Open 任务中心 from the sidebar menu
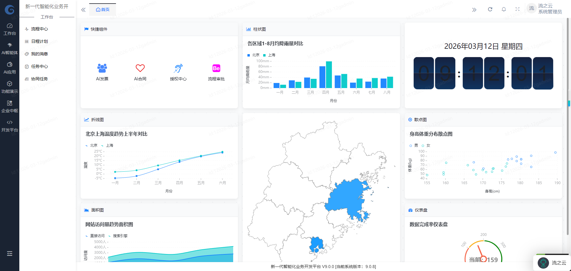This screenshot has height=271, width=571. pyautogui.click(x=40, y=66)
